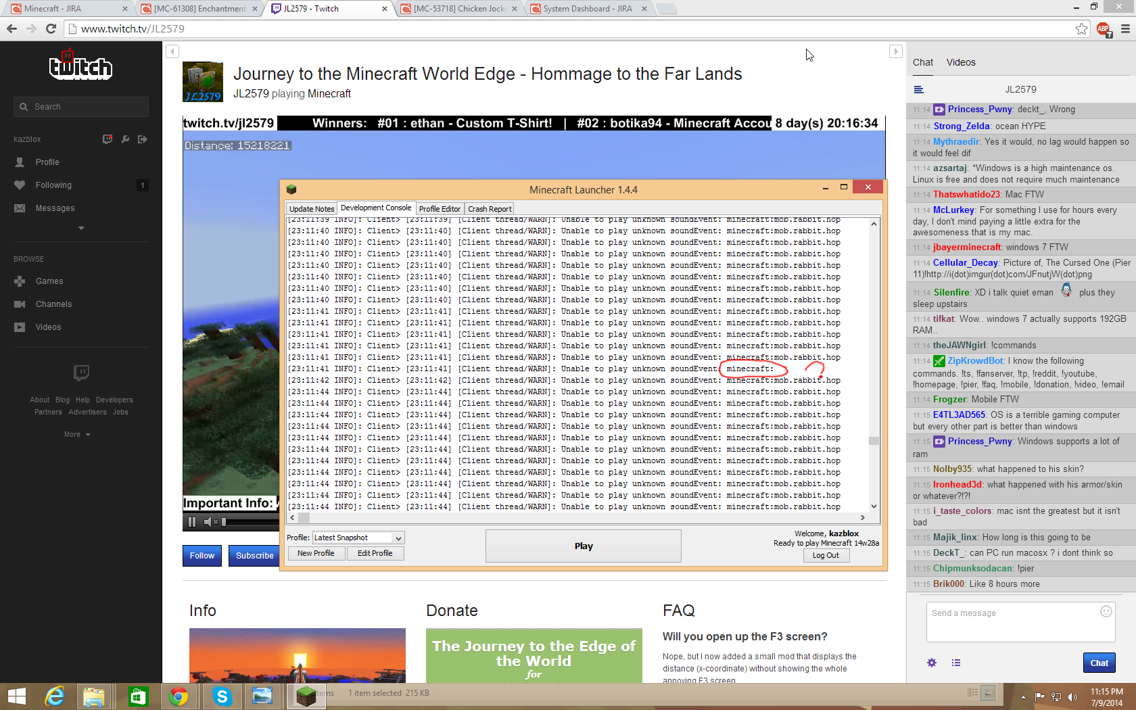Open Skype from the taskbar

[x=221, y=696]
